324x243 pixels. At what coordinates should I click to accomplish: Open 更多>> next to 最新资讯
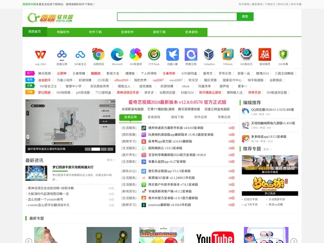click(x=111, y=160)
